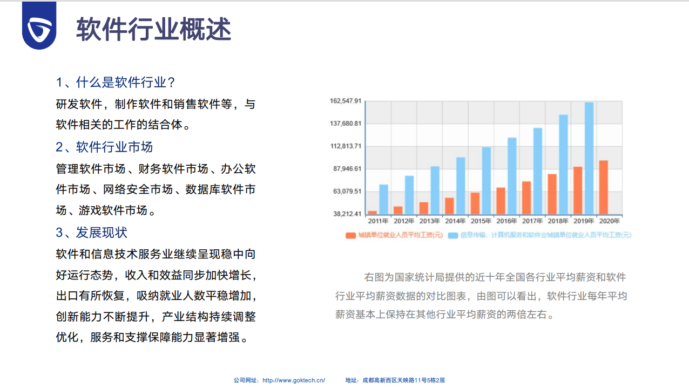Select the slide title 软件行业概述
The height and width of the screenshot is (389, 689).
pos(154,29)
